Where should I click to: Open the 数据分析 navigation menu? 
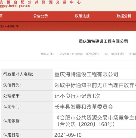[124, 16]
